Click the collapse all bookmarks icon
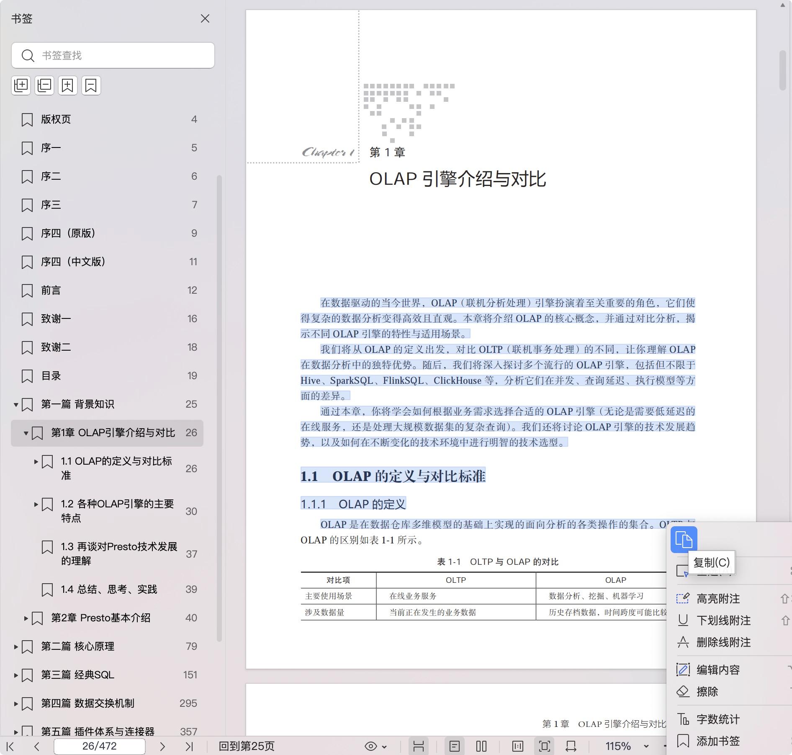Screen dimensions: 792x755 (44, 85)
